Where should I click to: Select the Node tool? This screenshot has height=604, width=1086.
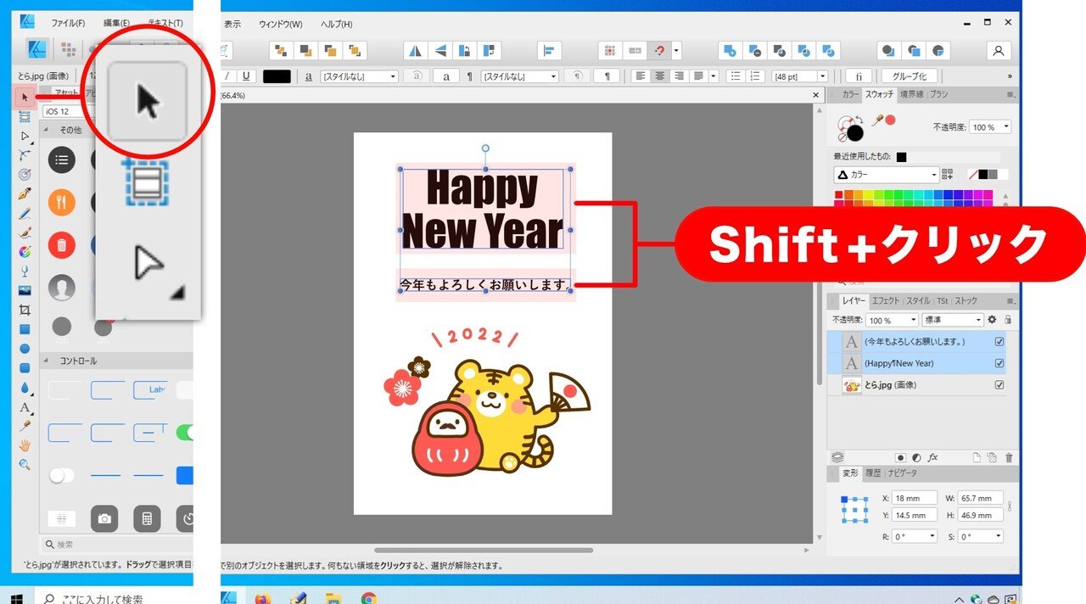click(x=25, y=136)
